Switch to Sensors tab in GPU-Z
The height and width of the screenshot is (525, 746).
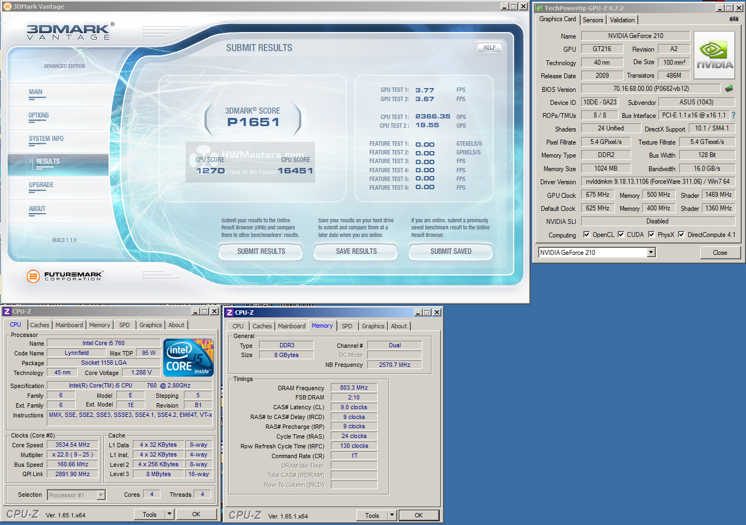[593, 20]
